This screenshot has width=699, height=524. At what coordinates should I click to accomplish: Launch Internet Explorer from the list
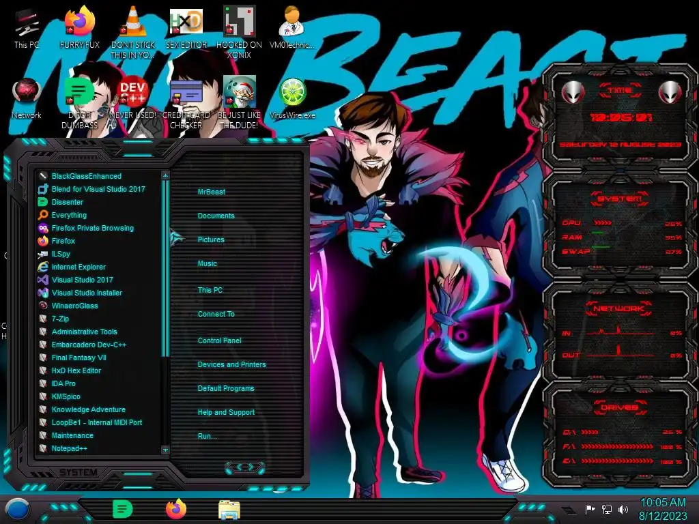(x=79, y=267)
